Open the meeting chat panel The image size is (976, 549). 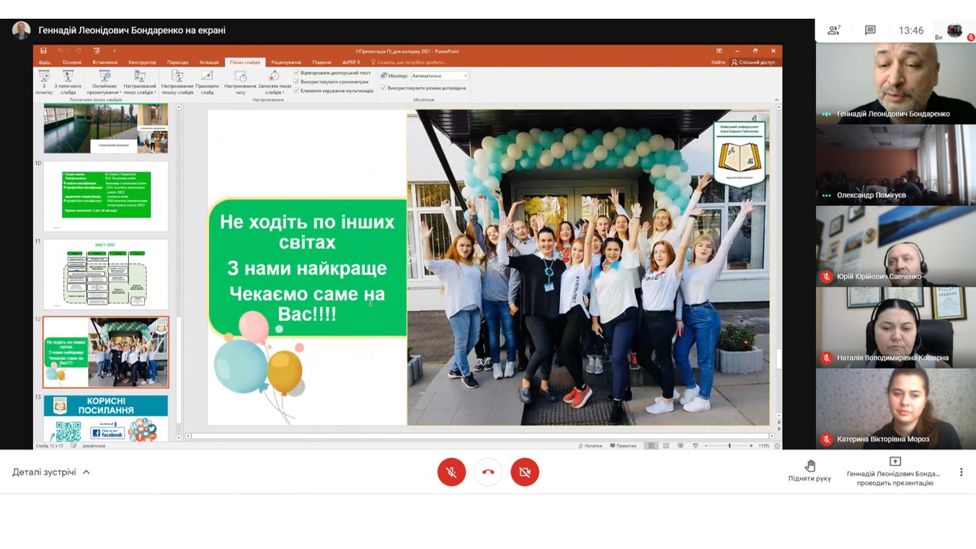point(870,30)
